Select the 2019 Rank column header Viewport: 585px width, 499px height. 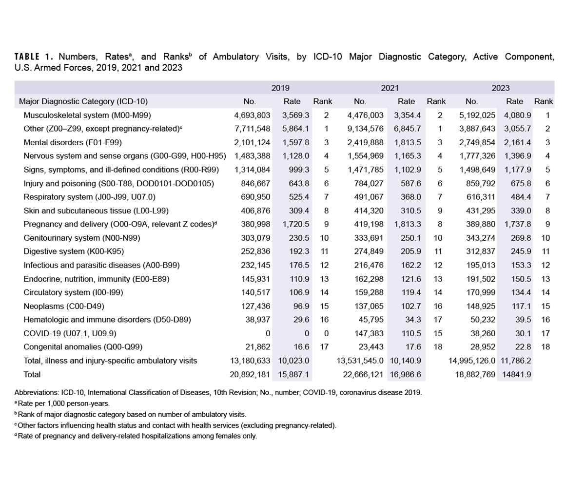[x=322, y=101]
